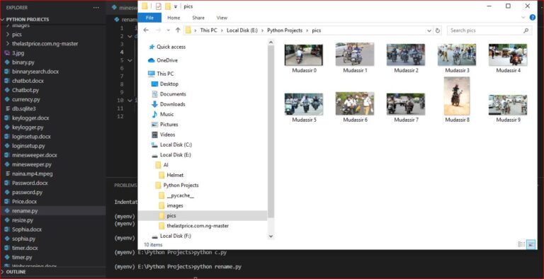
Task: Open Documents in navigation pane
Action: [x=169, y=94]
